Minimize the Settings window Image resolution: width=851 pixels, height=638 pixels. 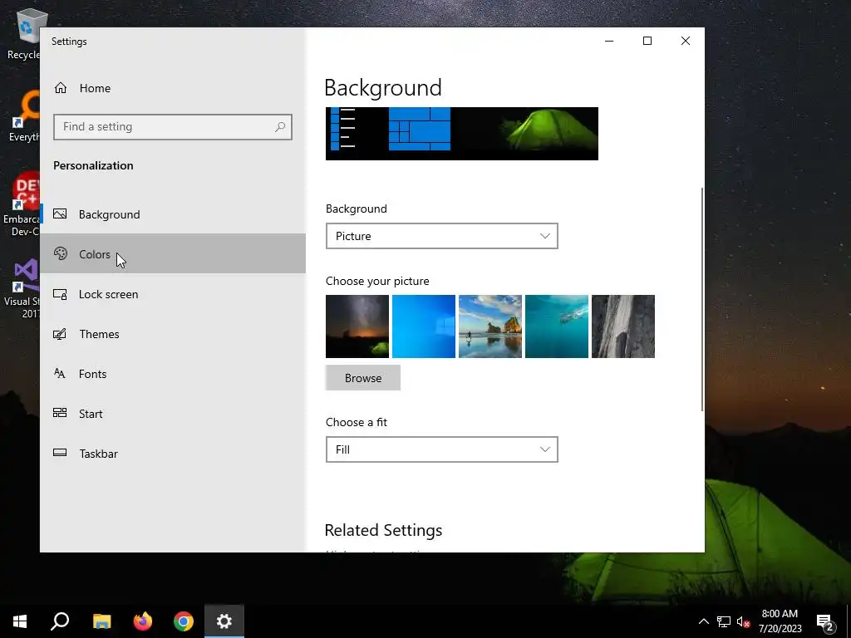[609, 42]
